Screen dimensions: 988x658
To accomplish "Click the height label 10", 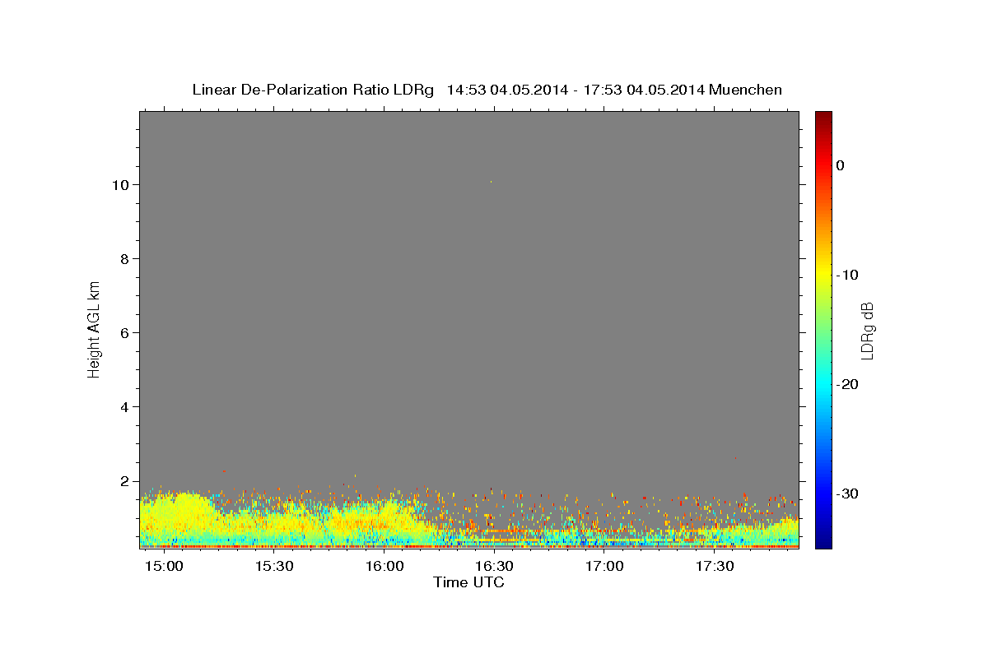I will click(122, 184).
